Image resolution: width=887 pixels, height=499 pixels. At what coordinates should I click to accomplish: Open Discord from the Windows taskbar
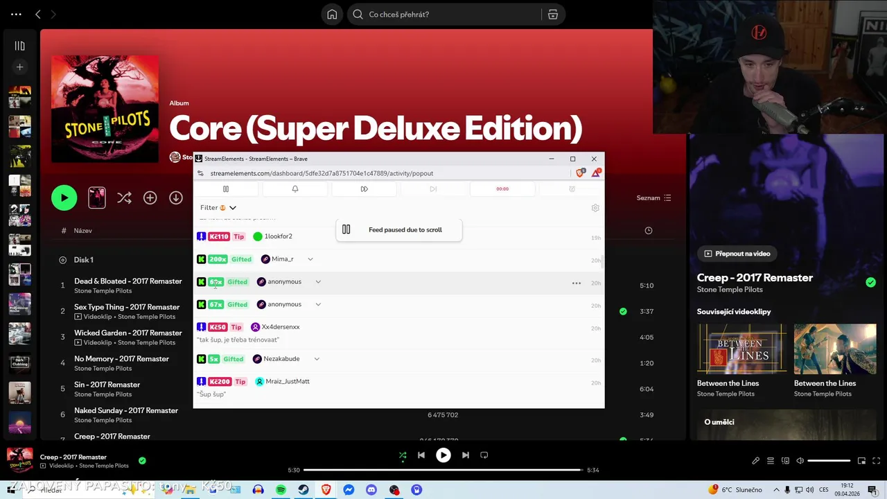point(371,490)
